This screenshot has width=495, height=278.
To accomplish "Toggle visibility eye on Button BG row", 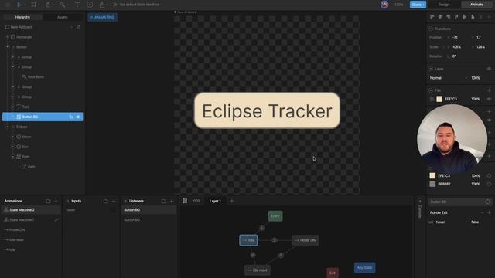I will (78, 117).
